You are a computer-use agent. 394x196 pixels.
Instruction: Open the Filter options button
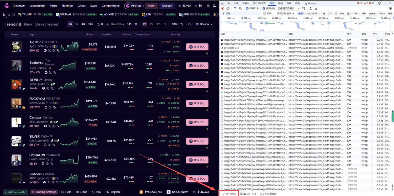click(x=177, y=24)
